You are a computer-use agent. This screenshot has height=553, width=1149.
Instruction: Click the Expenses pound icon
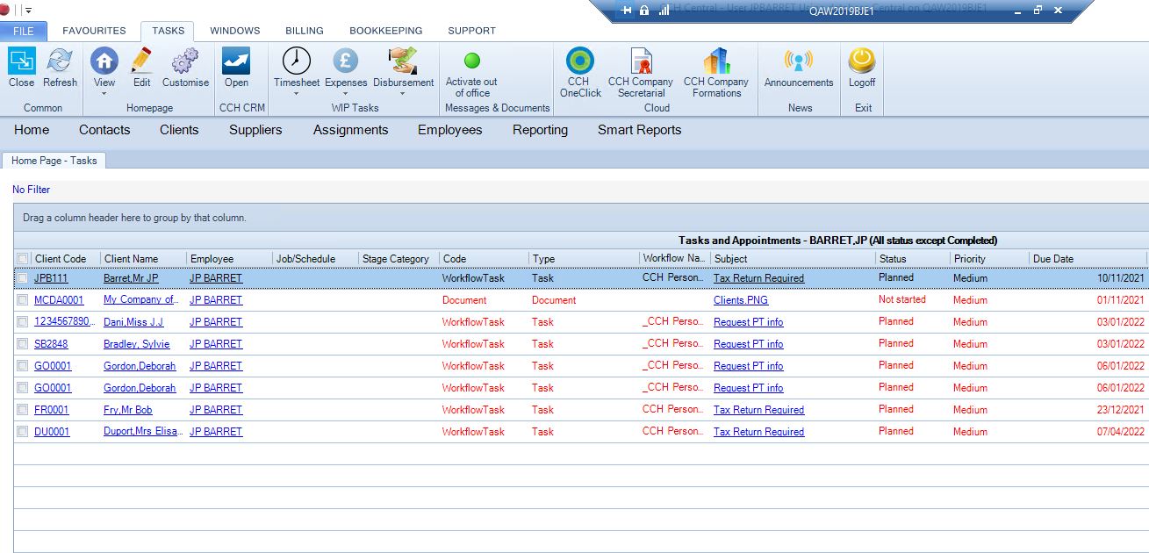345,61
